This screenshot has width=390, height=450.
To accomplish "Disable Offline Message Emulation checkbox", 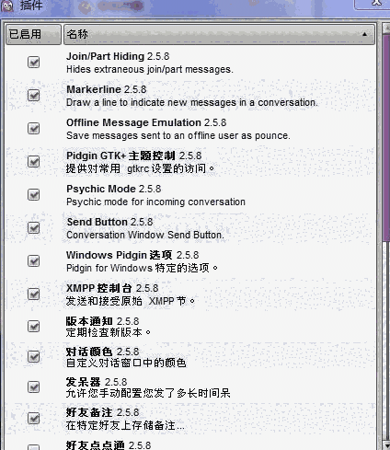I will pos(33,129).
